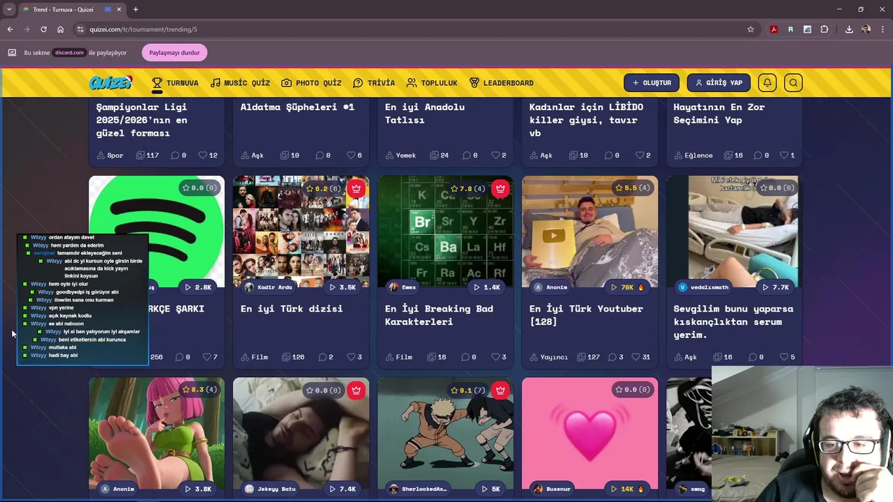
Task: Open comments on Türk Youtuber card
Action: tap(615, 357)
